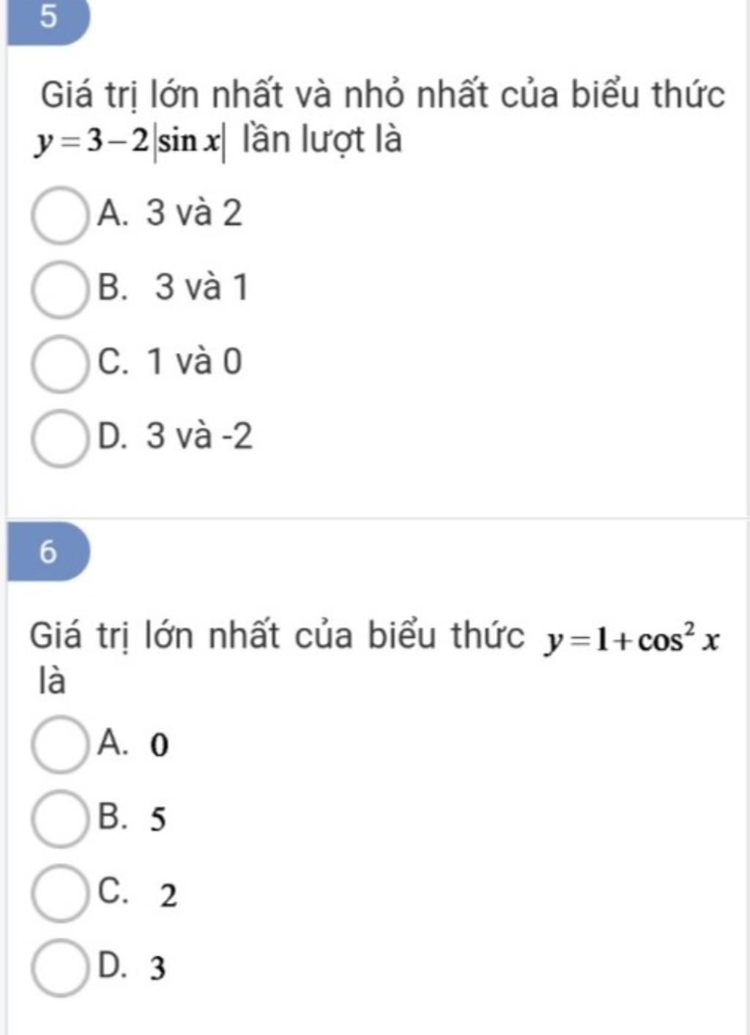The width and height of the screenshot is (750, 1035).
Task: Click question 5 prompt text
Action: tap(381, 117)
